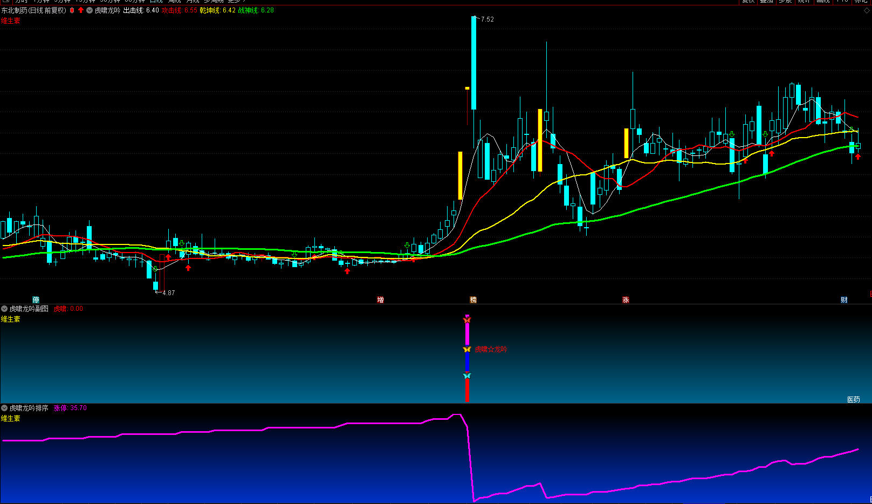The height and width of the screenshot is (504, 872).
Task: Click the 榜 event marker on the time axis
Action: point(473,300)
